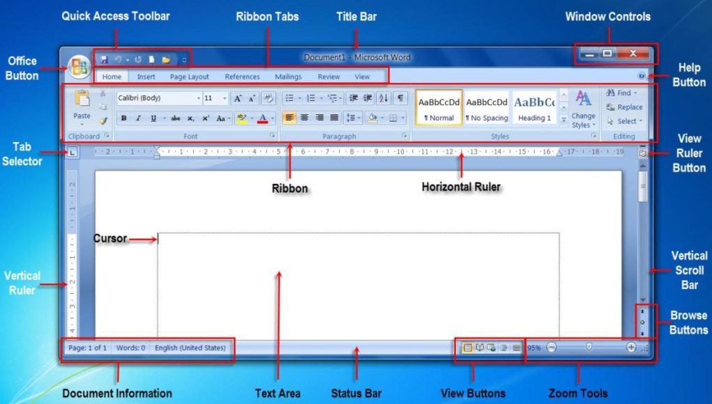This screenshot has height=404, width=712.
Task: Click the Sort A-Z icon
Action: tap(384, 98)
